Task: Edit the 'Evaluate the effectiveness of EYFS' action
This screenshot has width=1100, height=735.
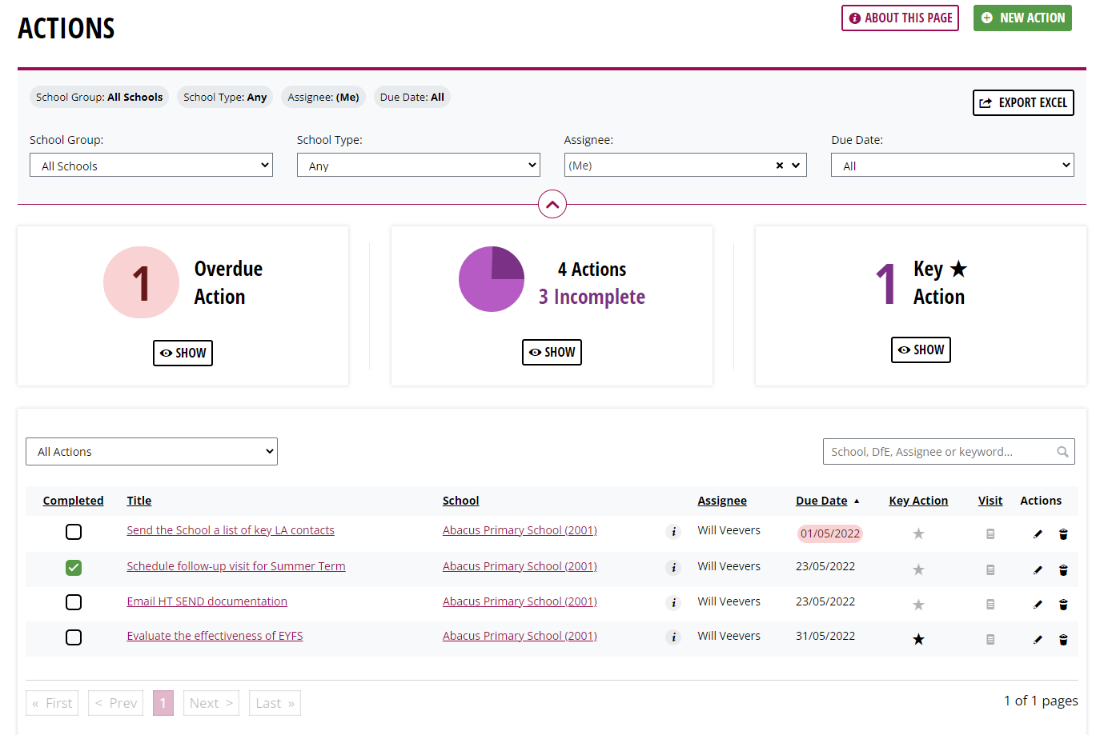Action: (1038, 639)
